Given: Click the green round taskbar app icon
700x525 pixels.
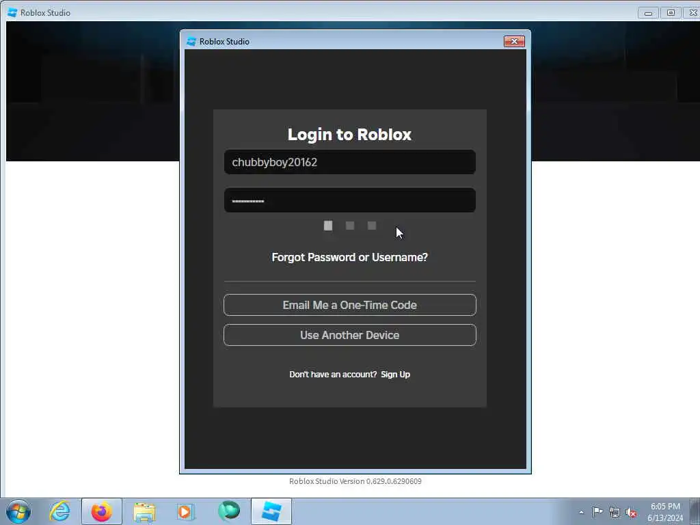Looking at the screenshot, I should pyautogui.click(x=228, y=511).
